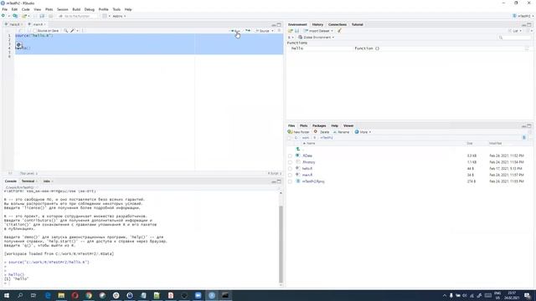Image resolution: width=536 pixels, height=301 pixels.
Task: Open Microsoft Edge from the taskbar
Action: click(48, 295)
